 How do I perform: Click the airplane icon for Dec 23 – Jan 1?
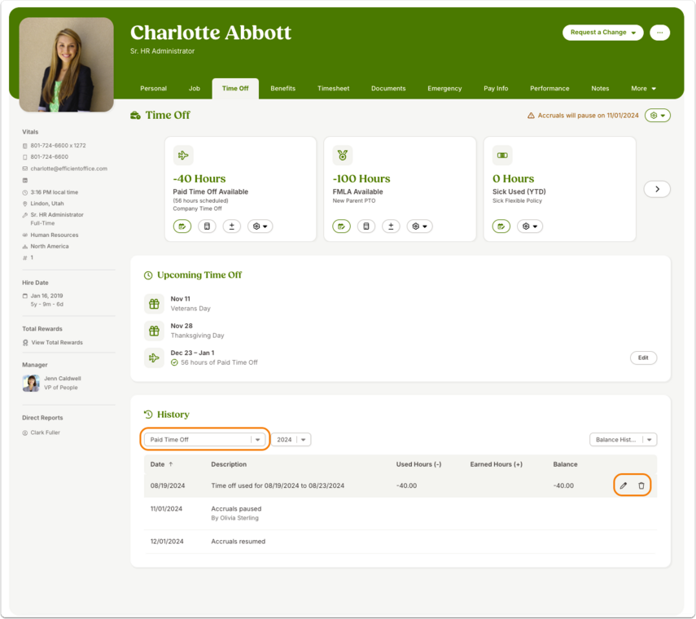point(154,358)
